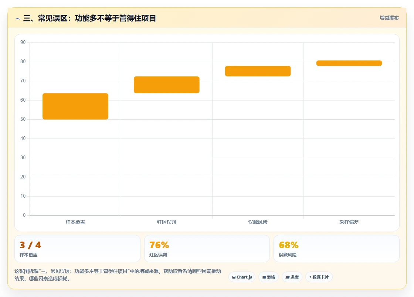Click the 样本覆盖 waterfall bar
This screenshot has height=297, width=414.
[x=75, y=106]
